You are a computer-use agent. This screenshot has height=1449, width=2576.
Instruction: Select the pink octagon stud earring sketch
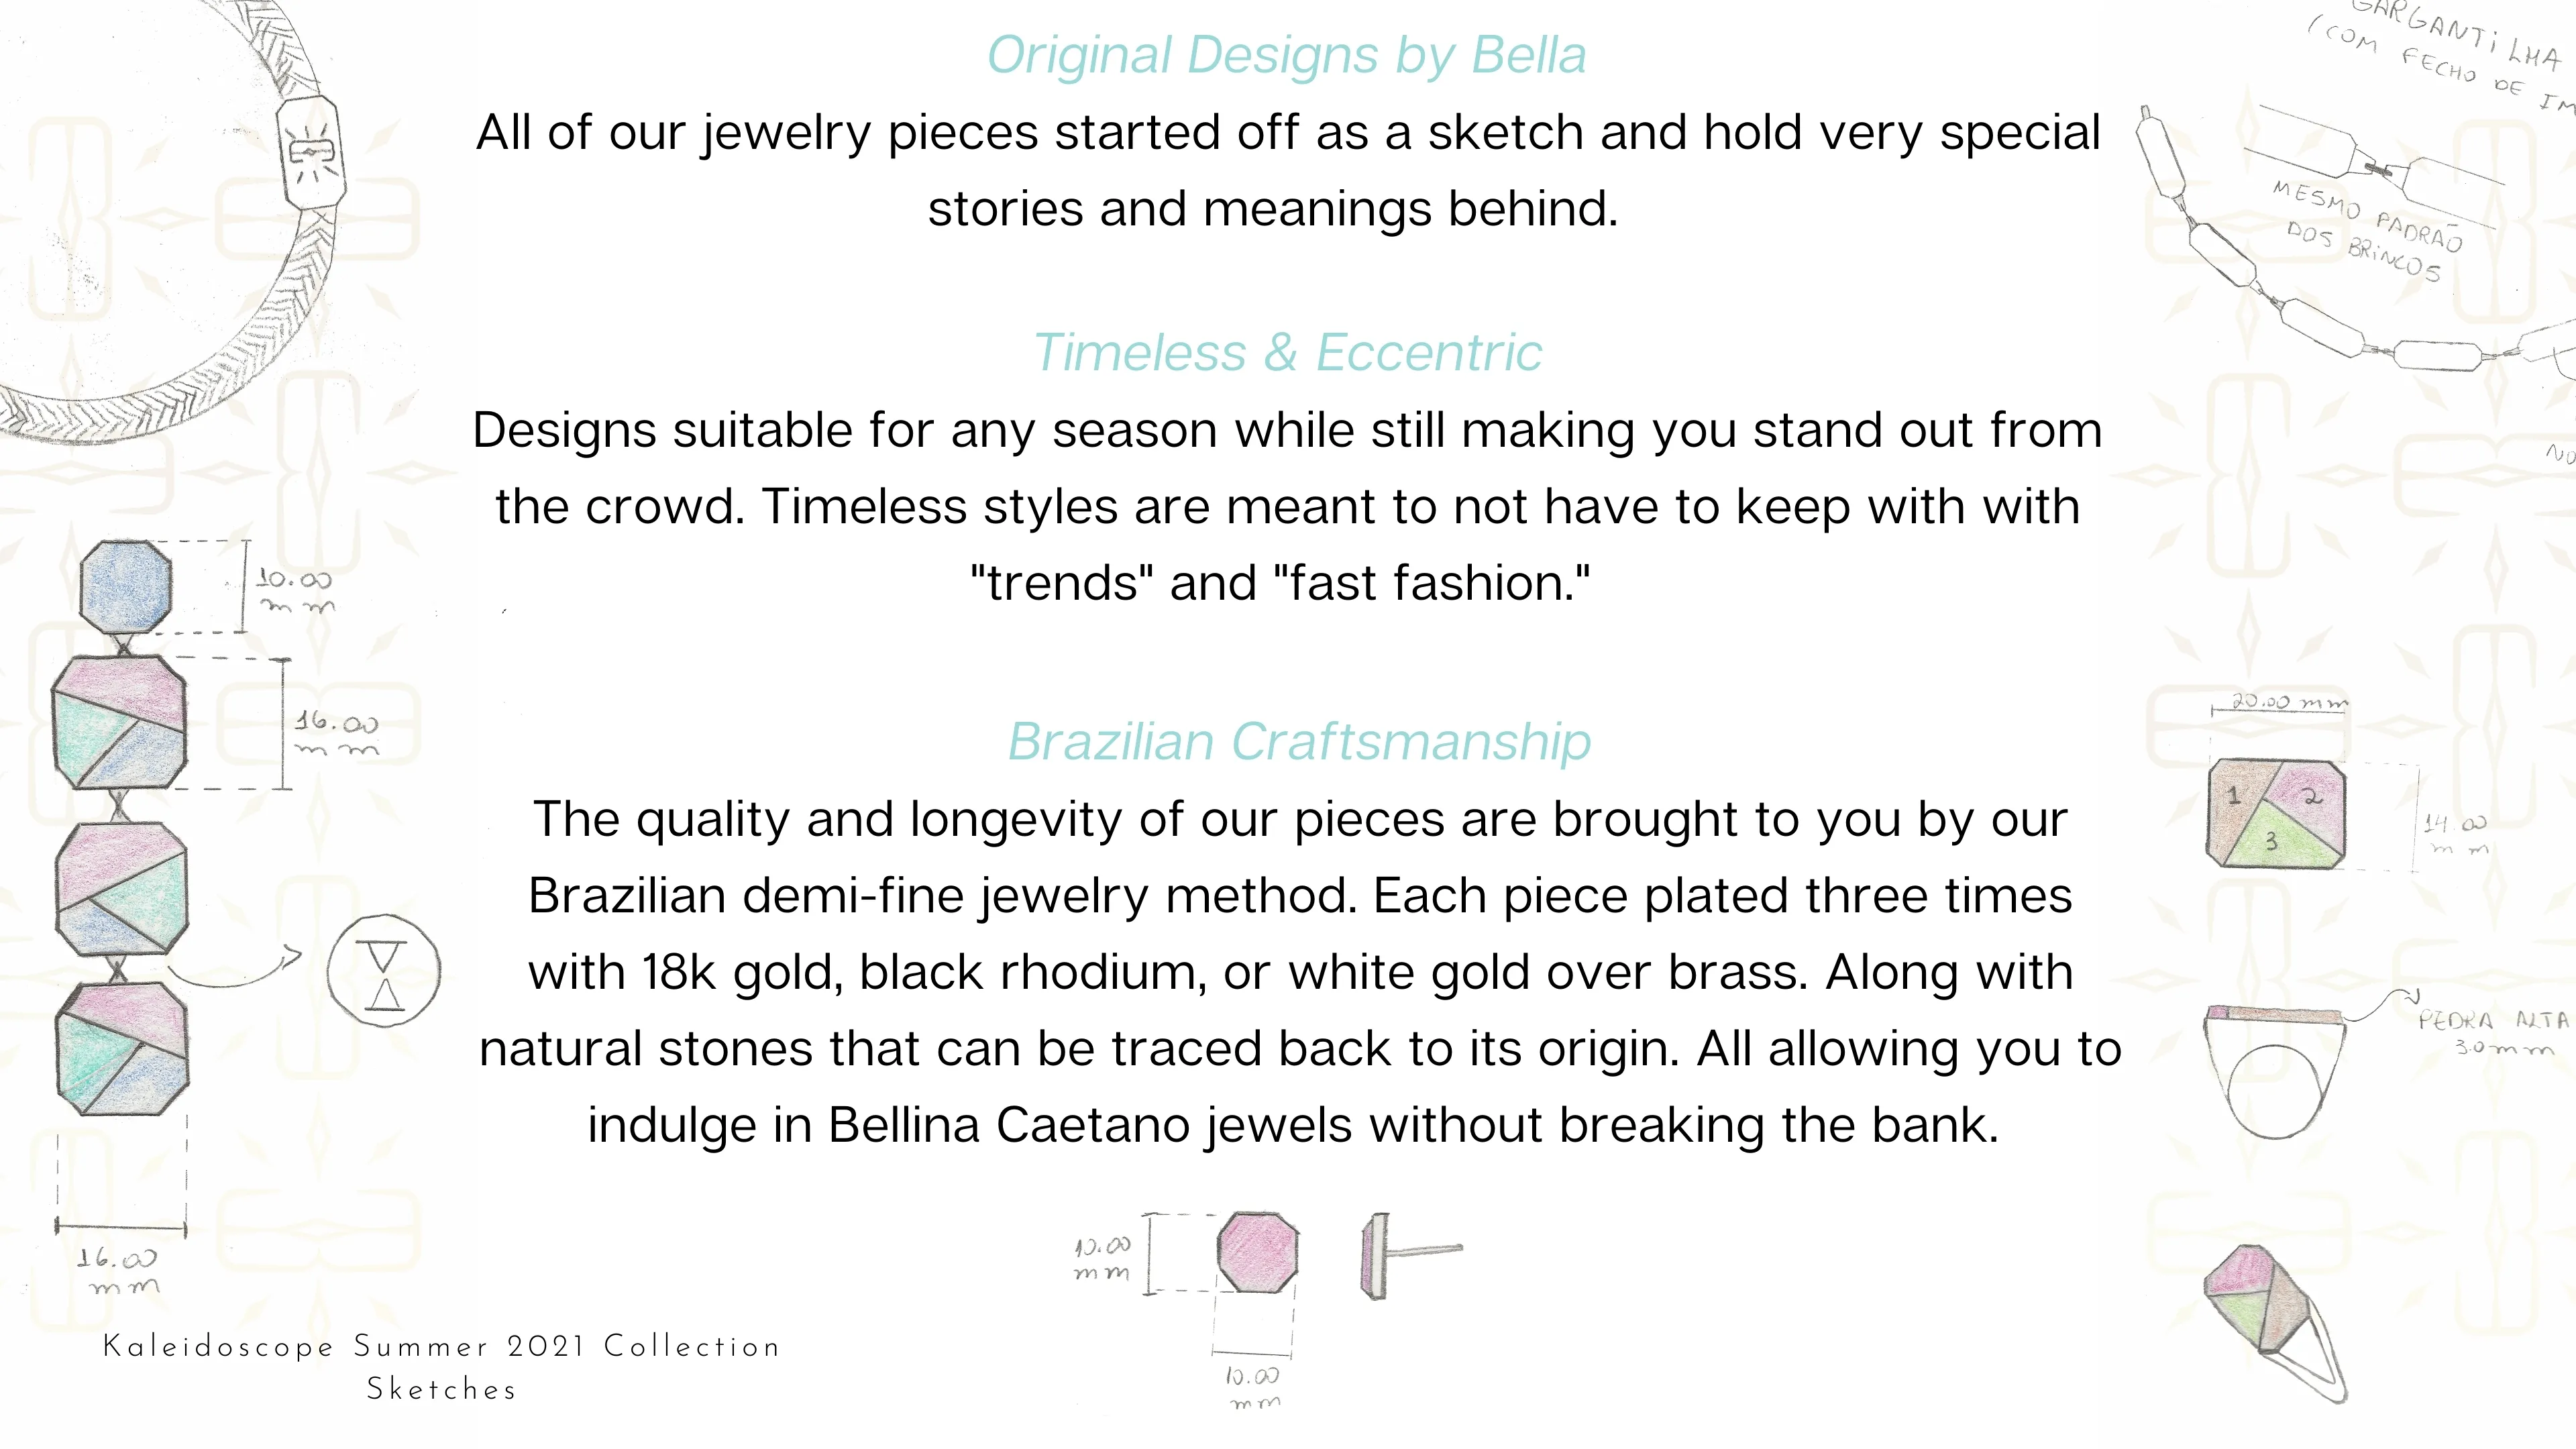(x=1257, y=1252)
